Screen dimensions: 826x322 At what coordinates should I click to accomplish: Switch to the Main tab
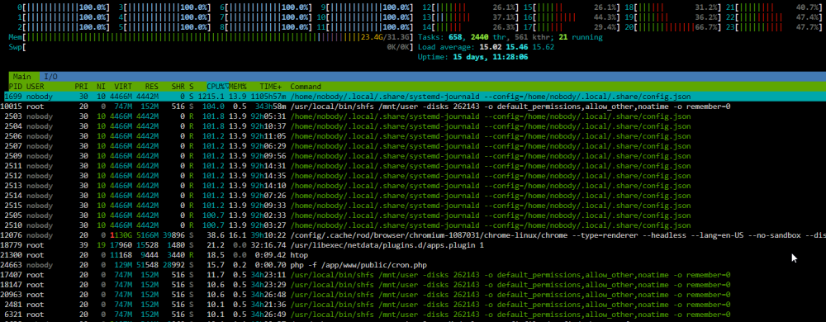[22, 77]
